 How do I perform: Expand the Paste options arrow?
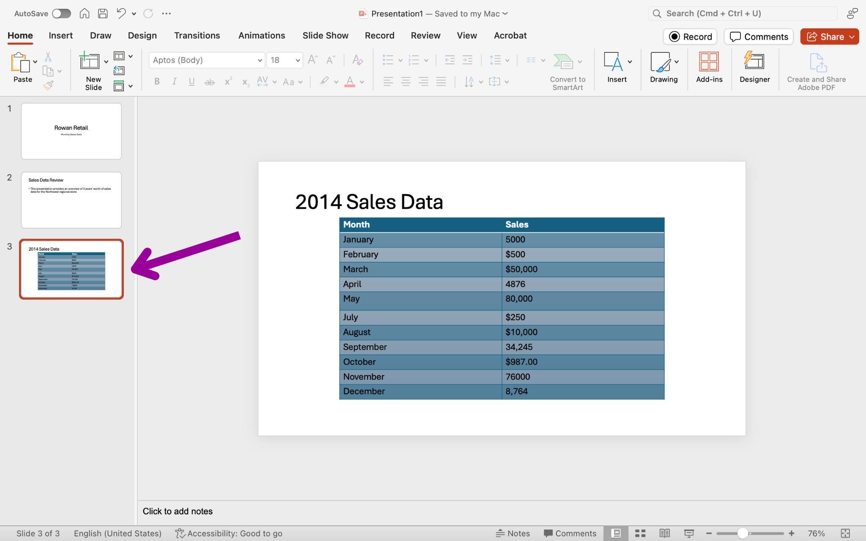(x=35, y=62)
